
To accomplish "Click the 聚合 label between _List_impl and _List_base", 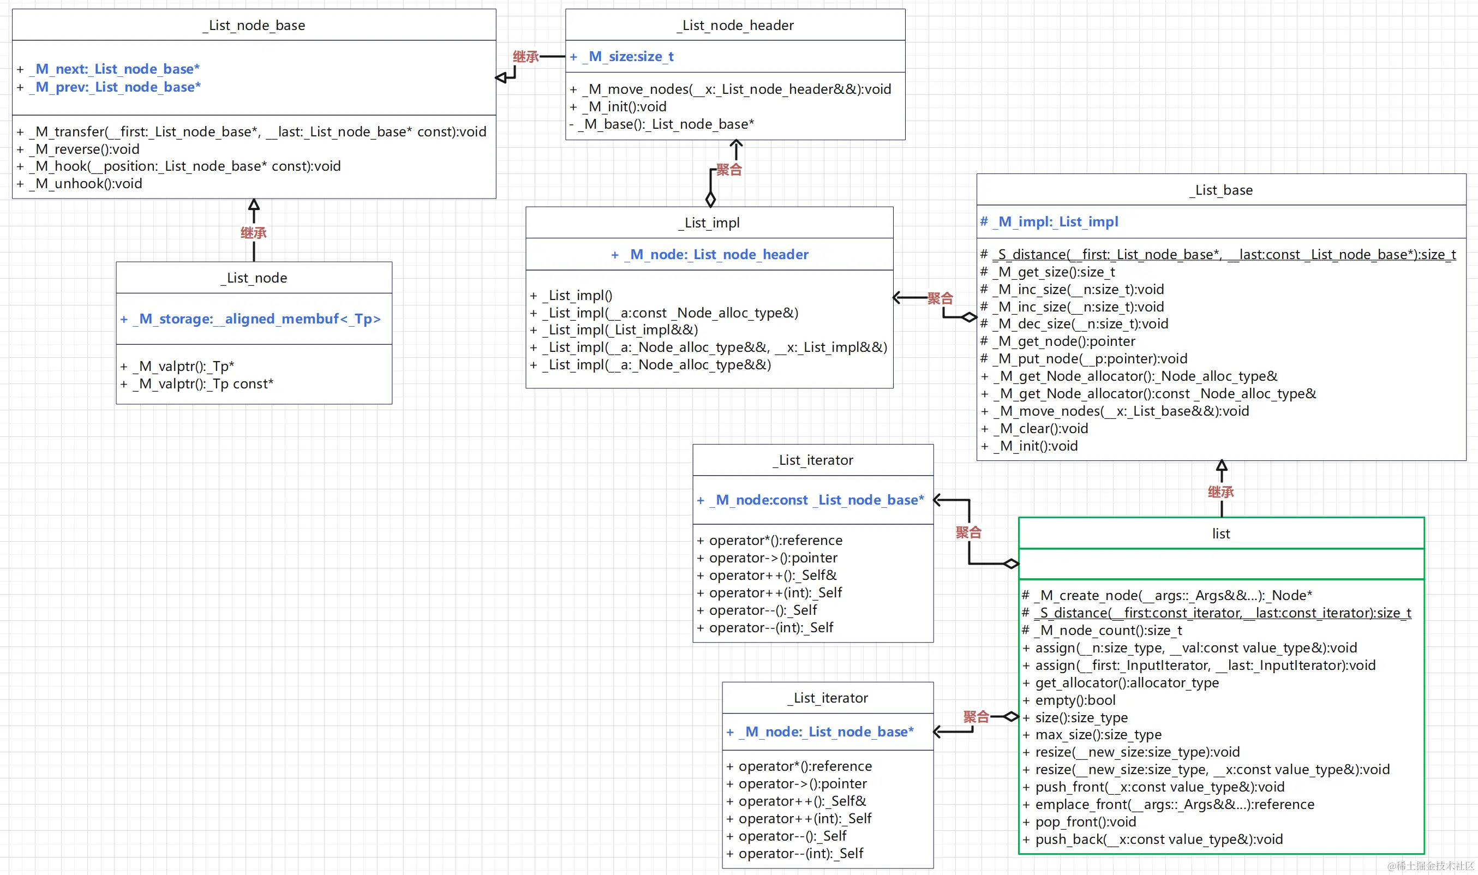I will pos(940,298).
